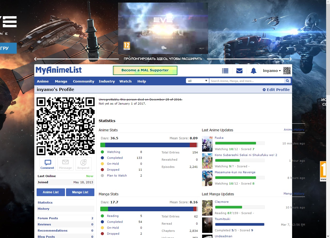Image resolution: width=330 pixels, height=238 pixels.
Task: Click the small QR avatar in header
Action: (x=287, y=71)
